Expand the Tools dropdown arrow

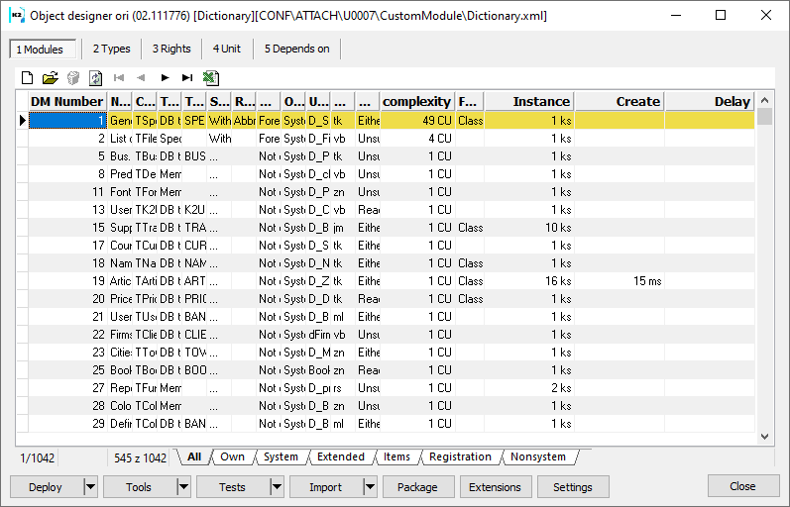tap(183, 487)
